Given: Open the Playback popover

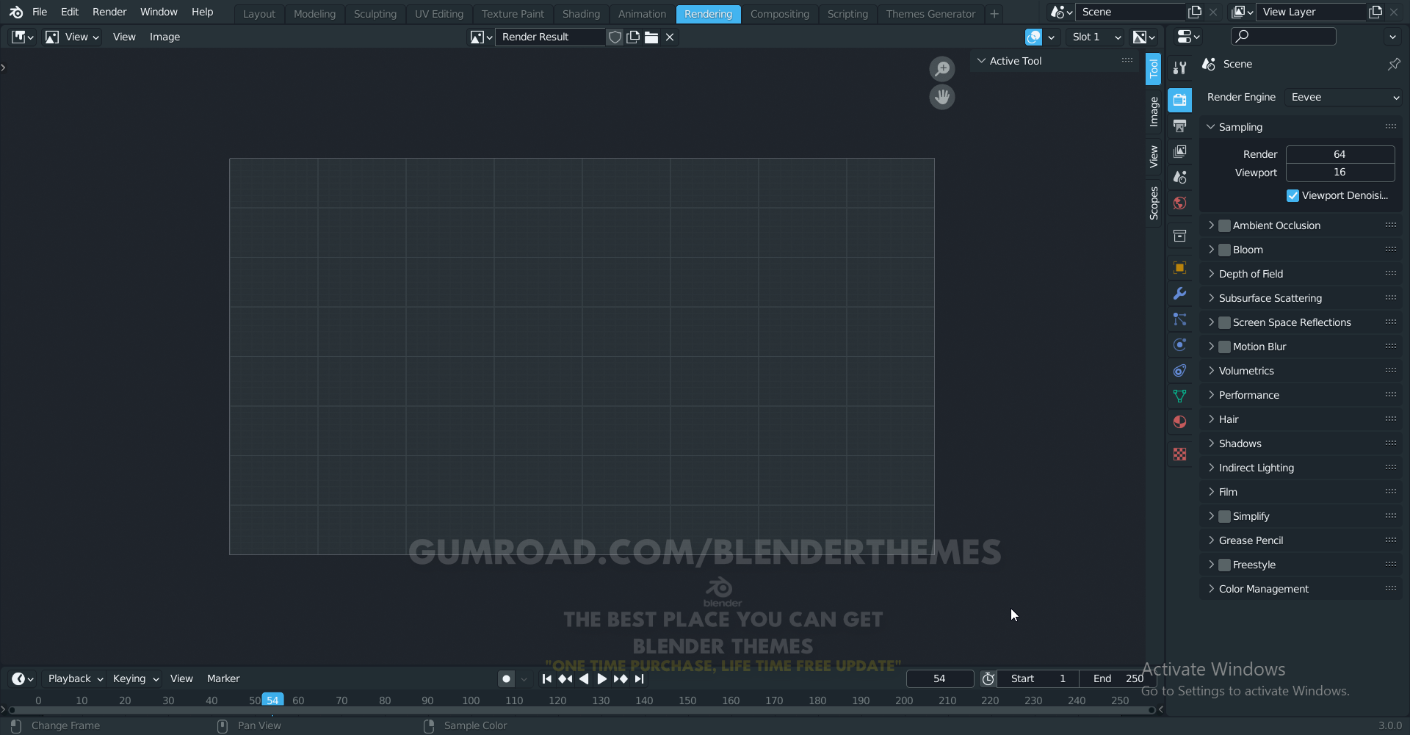Looking at the screenshot, I should coord(75,679).
